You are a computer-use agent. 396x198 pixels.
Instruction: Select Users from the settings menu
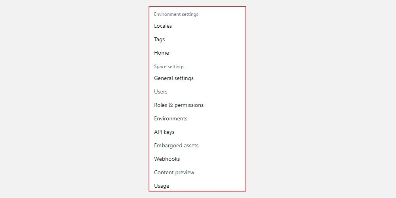click(x=161, y=92)
